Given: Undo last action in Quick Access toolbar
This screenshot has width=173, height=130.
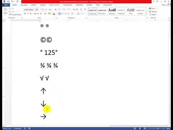Looking at the screenshot, I should 12,1.
